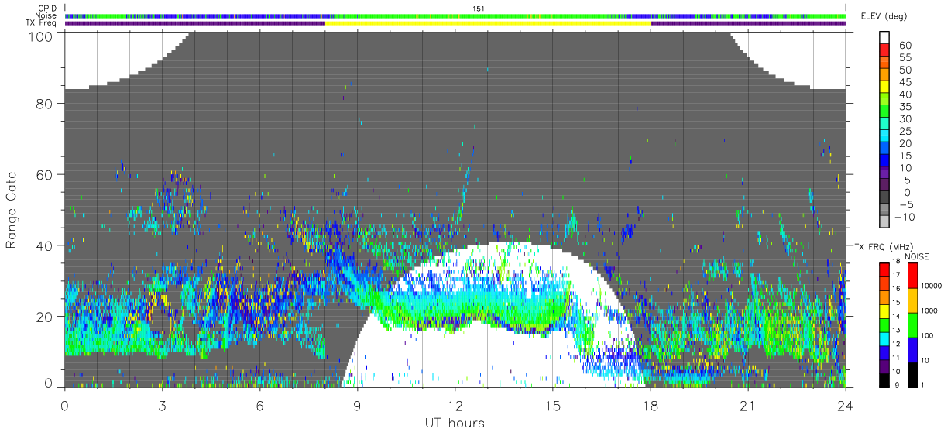Click the red top segment of the TX FRQ color bar
The height and width of the screenshot is (439, 951).
[884, 270]
